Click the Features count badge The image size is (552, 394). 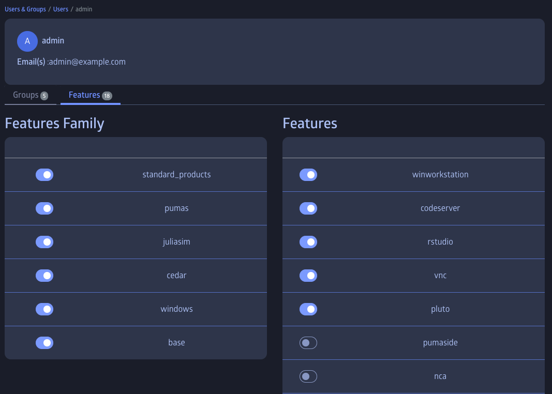click(x=107, y=96)
